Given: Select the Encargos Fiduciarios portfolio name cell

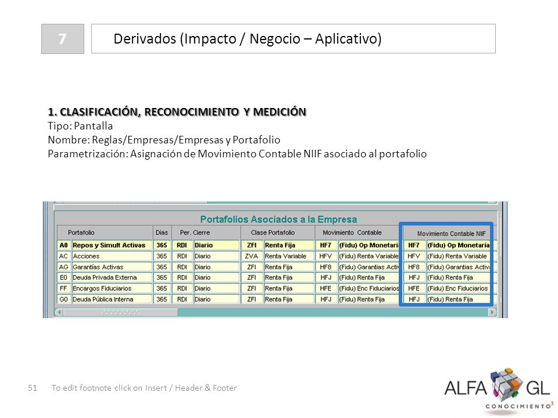Looking at the screenshot, I should coord(112,289).
